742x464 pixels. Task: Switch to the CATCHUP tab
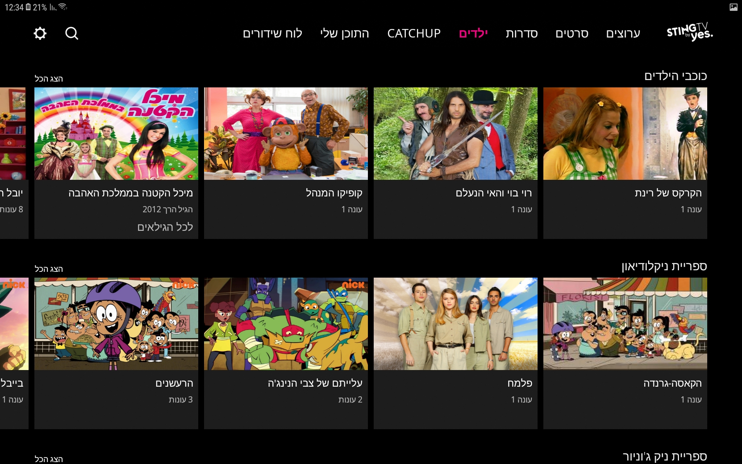[414, 33]
